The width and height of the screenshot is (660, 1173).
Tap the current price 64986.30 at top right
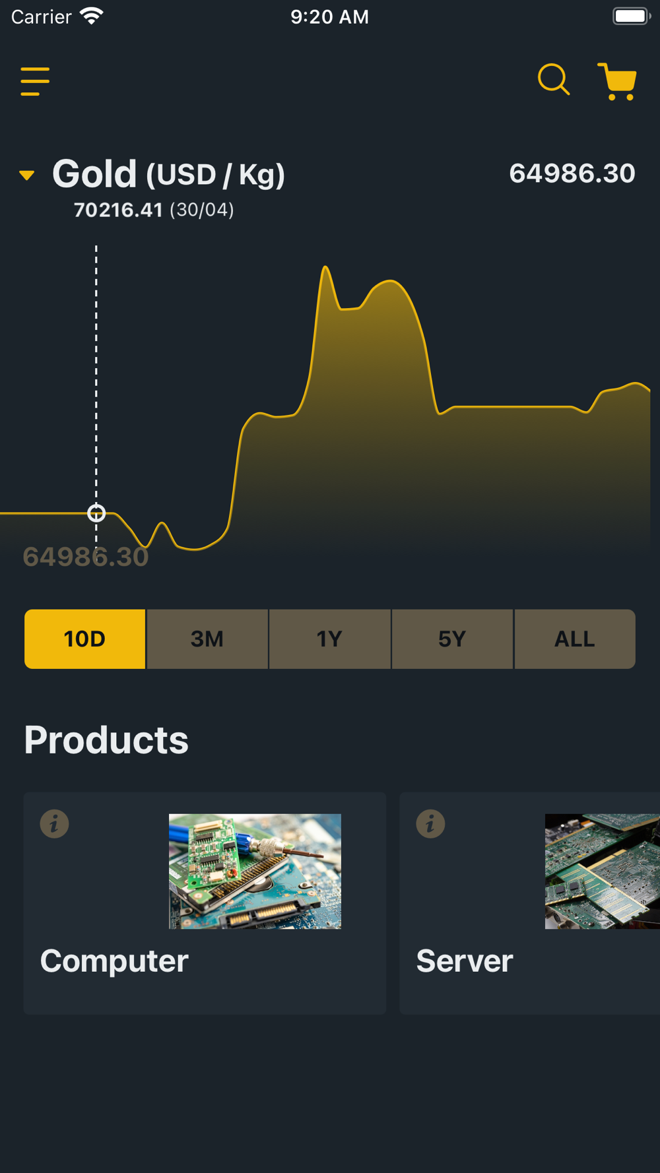click(572, 174)
